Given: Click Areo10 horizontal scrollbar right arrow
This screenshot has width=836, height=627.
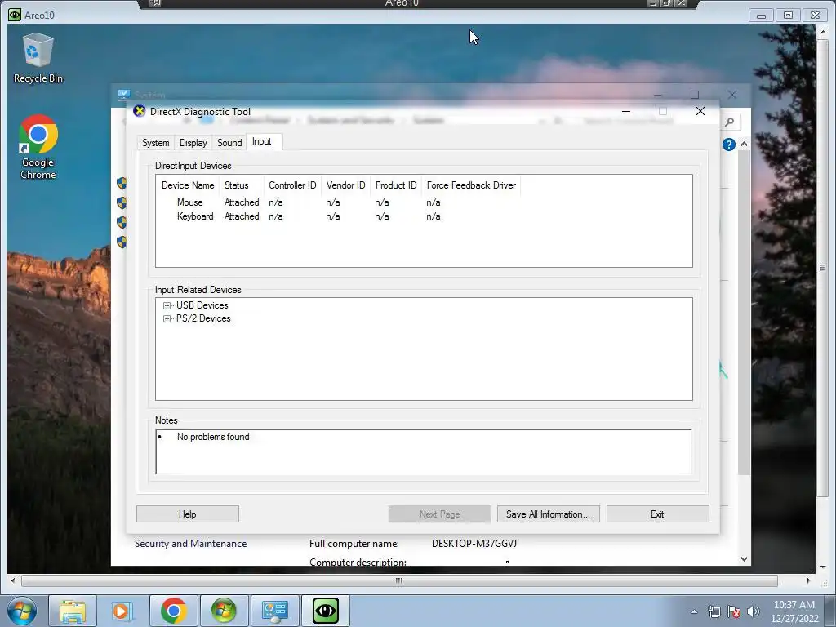Looking at the screenshot, I should click(808, 580).
